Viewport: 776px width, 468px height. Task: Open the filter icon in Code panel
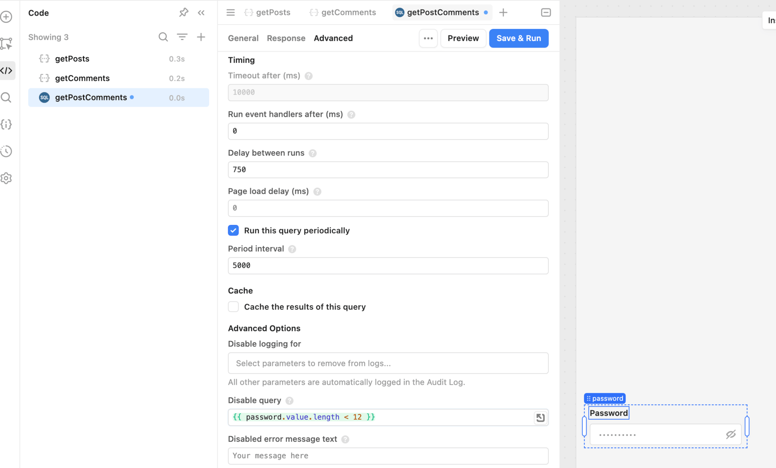182,37
